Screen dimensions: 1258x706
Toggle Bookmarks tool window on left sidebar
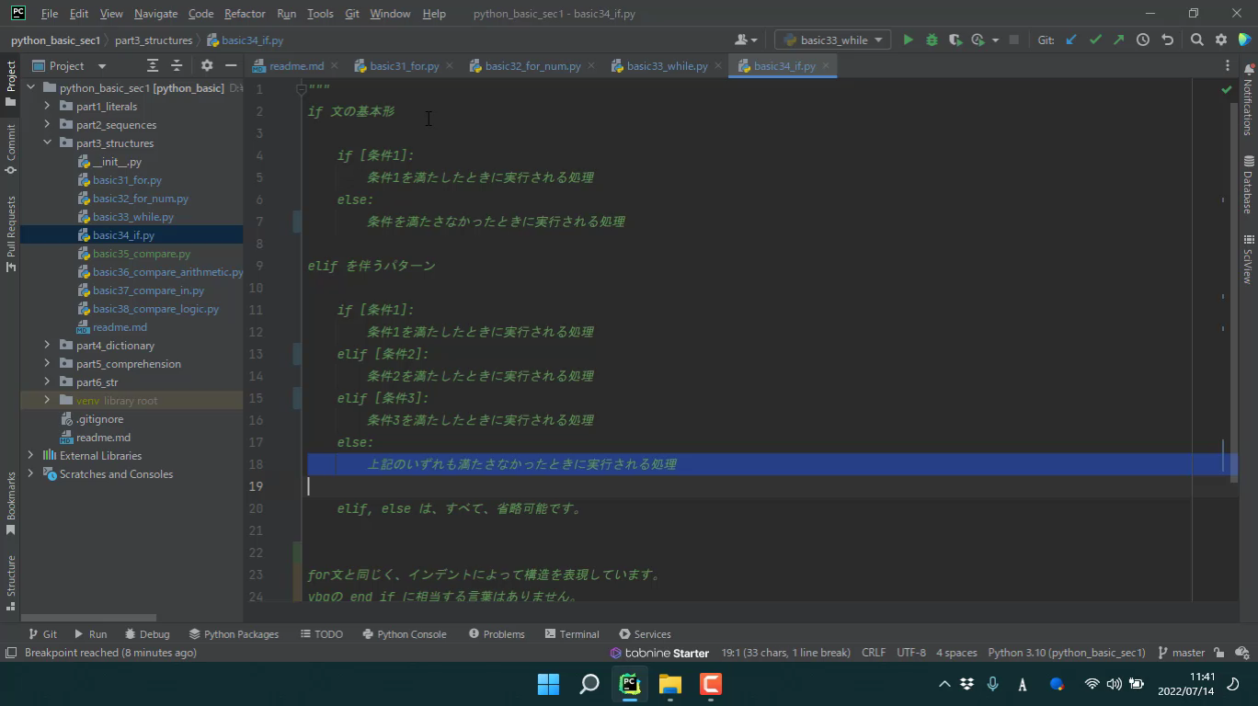(10, 502)
